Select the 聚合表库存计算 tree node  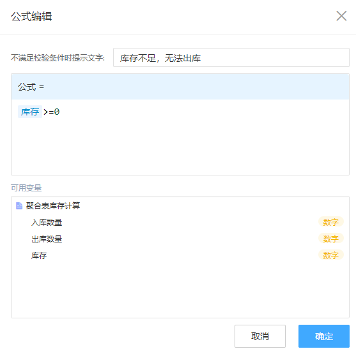(x=53, y=205)
